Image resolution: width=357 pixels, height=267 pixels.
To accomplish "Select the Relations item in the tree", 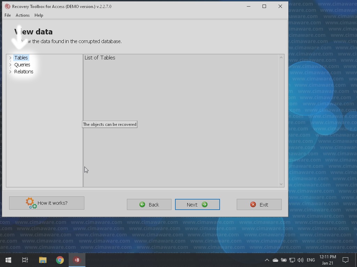I will coord(24,72).
